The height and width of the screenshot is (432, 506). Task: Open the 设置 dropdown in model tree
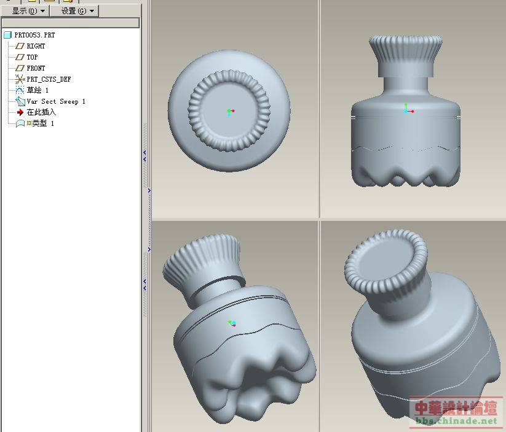click(74, 11)
